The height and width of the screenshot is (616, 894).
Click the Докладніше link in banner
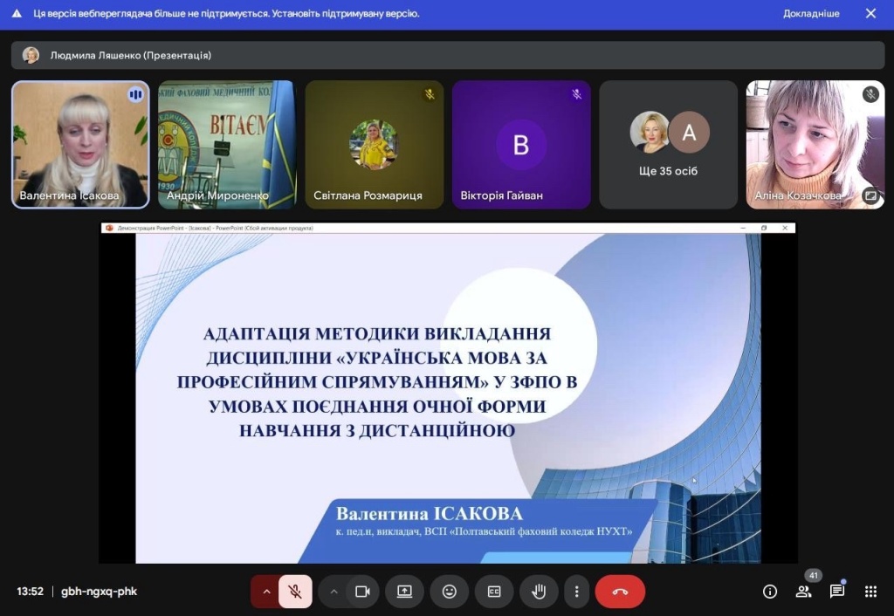(x=811, y=14)
